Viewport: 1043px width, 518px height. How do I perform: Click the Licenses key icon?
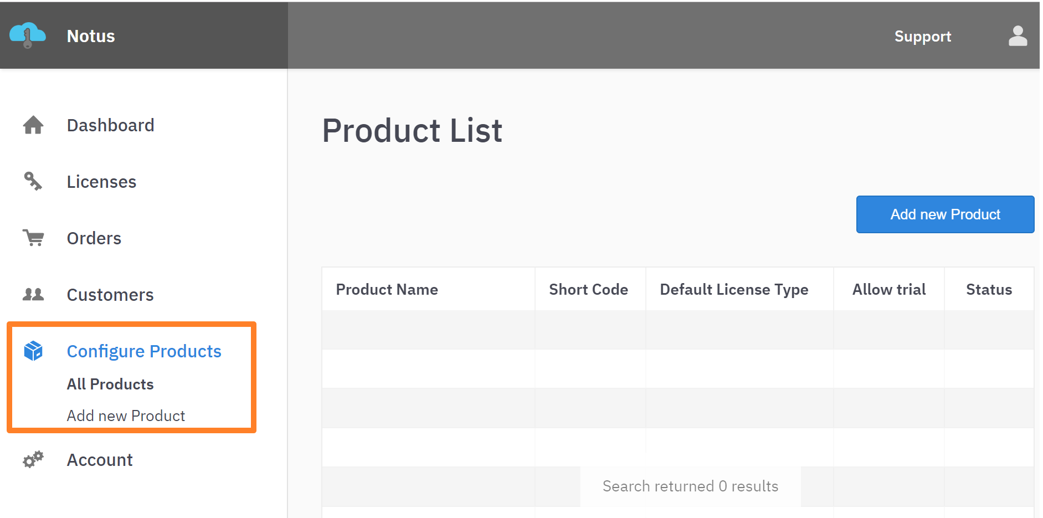click(33, 181)
